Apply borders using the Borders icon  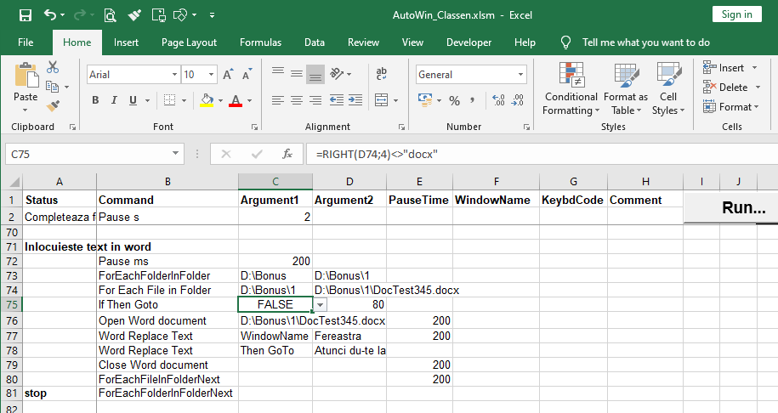(x=170, y=100)
